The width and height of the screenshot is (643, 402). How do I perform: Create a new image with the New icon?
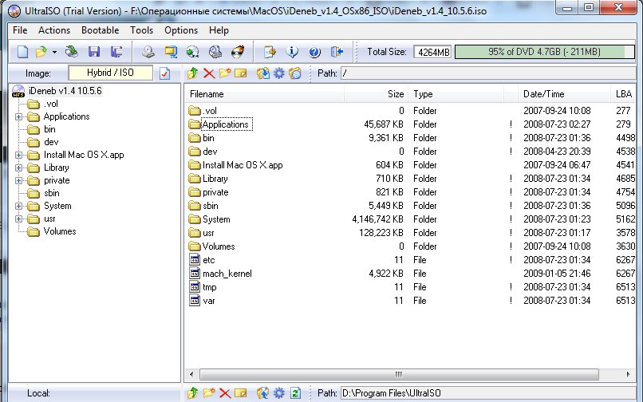[x=23, y=52]
